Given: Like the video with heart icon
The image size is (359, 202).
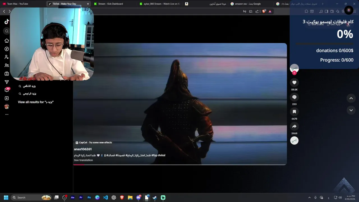Looking at the screenshot, I should (x=294, y=82).
